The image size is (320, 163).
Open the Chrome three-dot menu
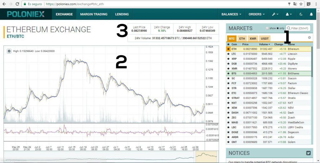coord(316,4)
